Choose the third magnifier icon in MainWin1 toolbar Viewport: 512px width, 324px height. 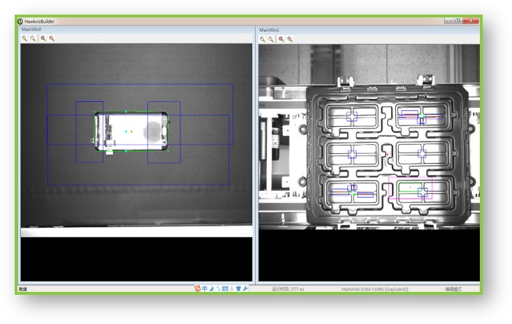click(281, 39)
